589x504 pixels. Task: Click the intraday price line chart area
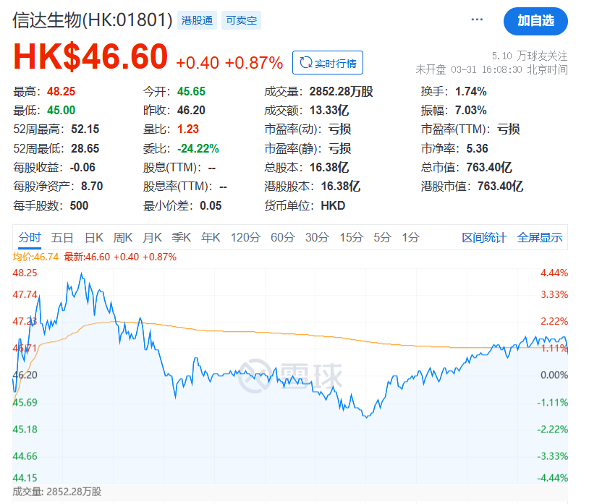click(290, 375)
